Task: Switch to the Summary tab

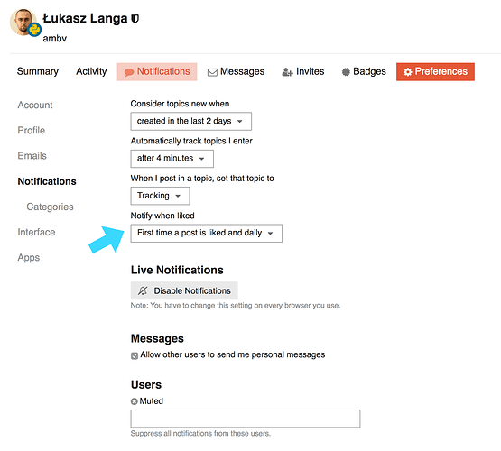Action: (38, 71)
